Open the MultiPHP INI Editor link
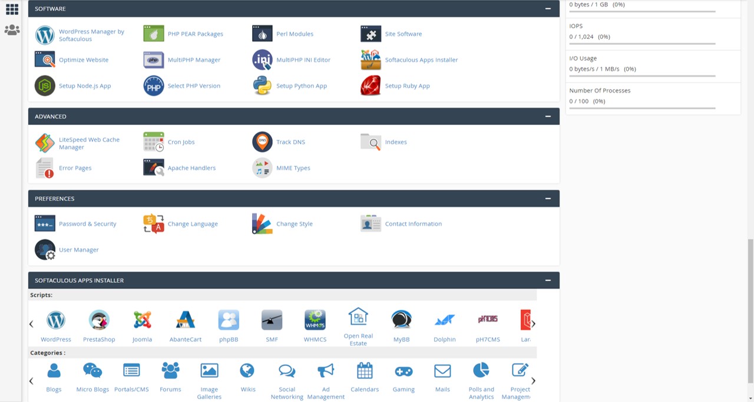Image resolution: width=754 pixels, height=402 pixels. tap(303, 60)
